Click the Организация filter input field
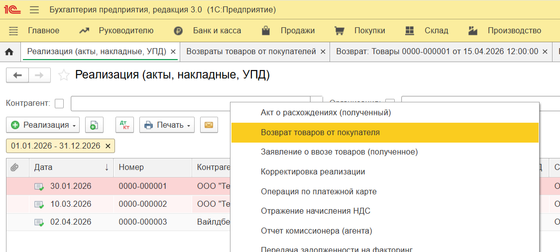Screen dimensions: 560x252 (481, 99)
